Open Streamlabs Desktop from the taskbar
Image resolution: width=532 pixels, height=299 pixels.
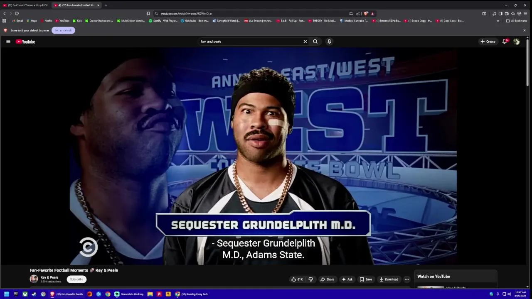click(129, 294)
